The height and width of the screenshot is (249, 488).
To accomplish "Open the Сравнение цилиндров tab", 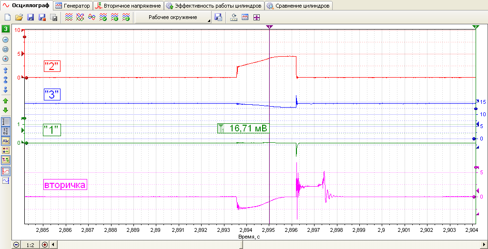I will click(x=299, y=6).
